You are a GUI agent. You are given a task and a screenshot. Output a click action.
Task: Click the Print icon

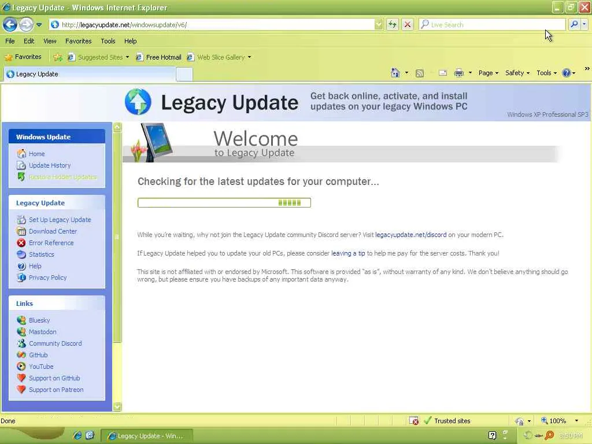coord(458,73)
